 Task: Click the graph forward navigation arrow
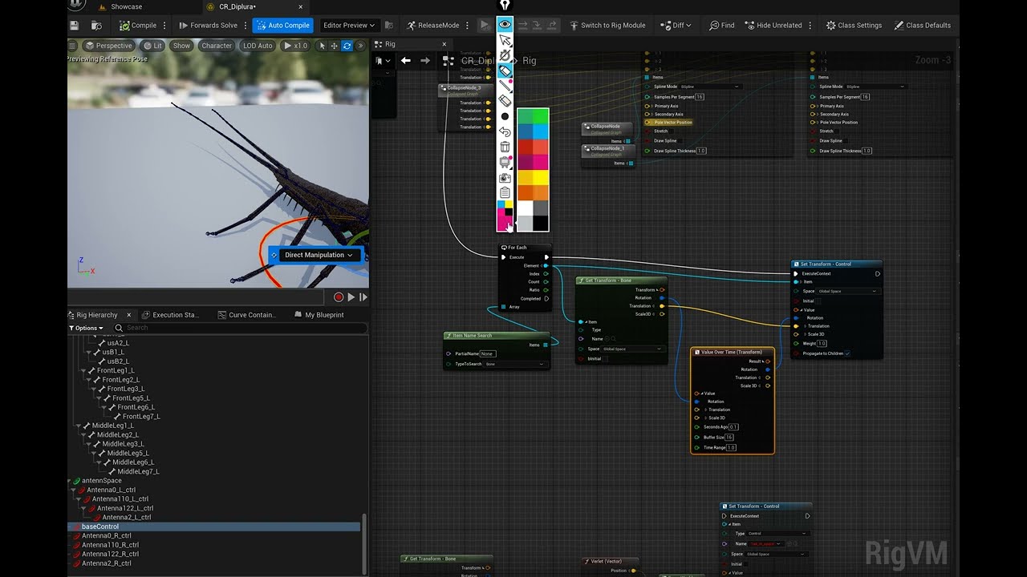[x=425, y=60]
